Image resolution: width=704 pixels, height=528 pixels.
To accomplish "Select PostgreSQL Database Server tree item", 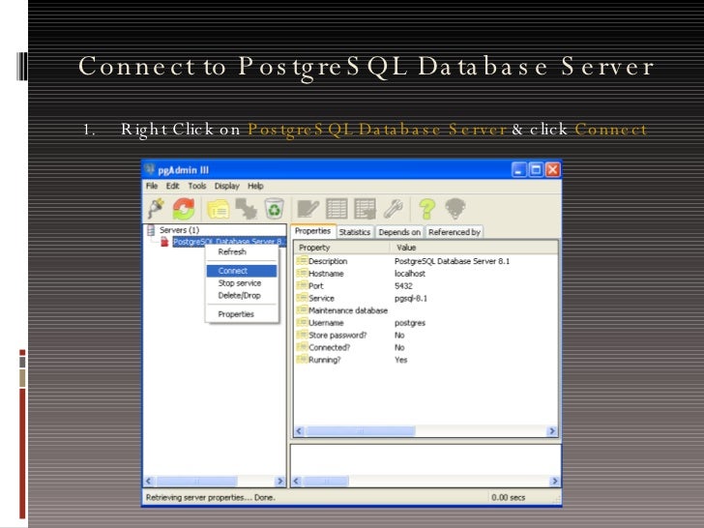I will click(228, 242).
